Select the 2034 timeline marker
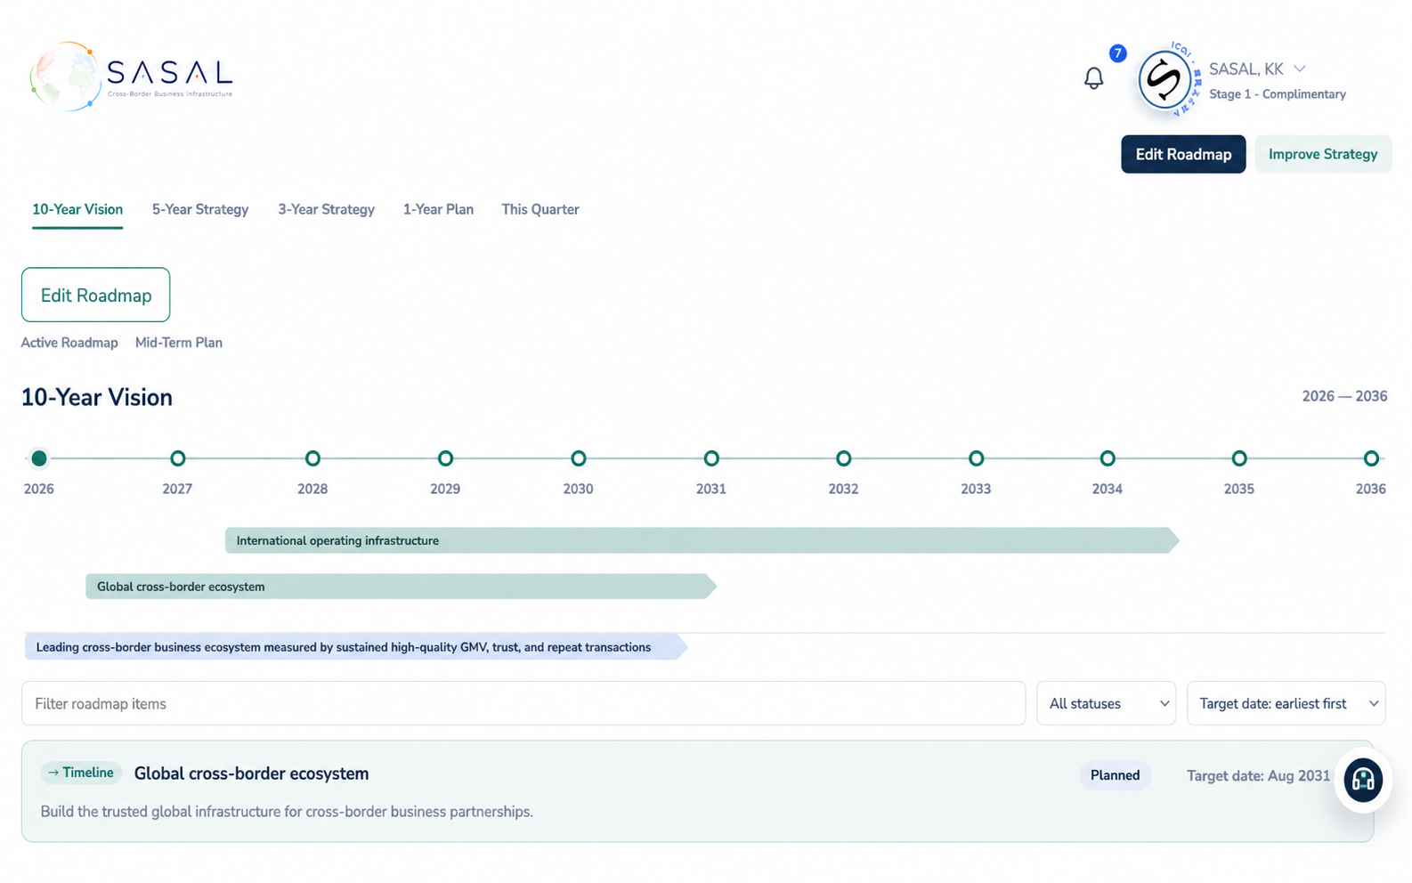This screenshot has width=1412, height=883. tap(1108, 458)
